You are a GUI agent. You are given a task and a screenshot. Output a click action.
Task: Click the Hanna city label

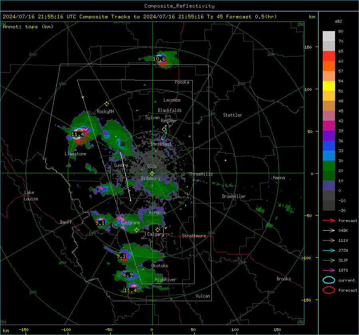coord(279,178)
